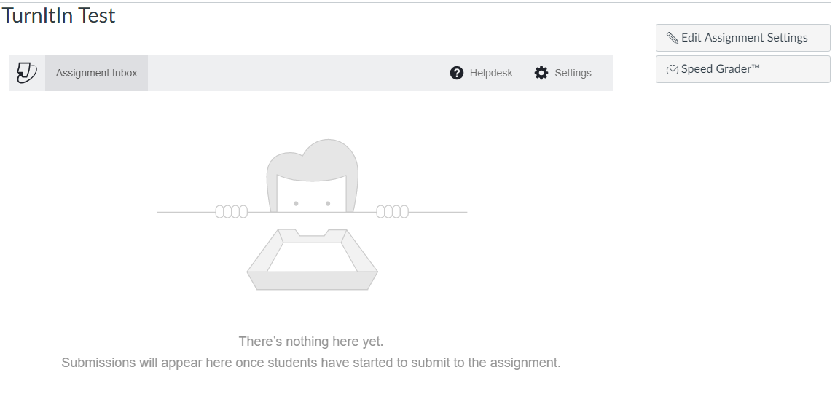Click the Helpdesk question mark icon
The height and width of the screenshot is (402, 835).
[456, 73]
